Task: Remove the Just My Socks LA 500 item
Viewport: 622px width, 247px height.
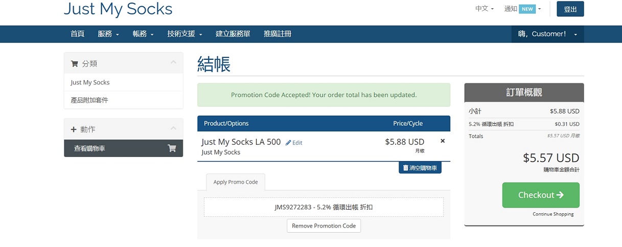Action: coord(443,141)
